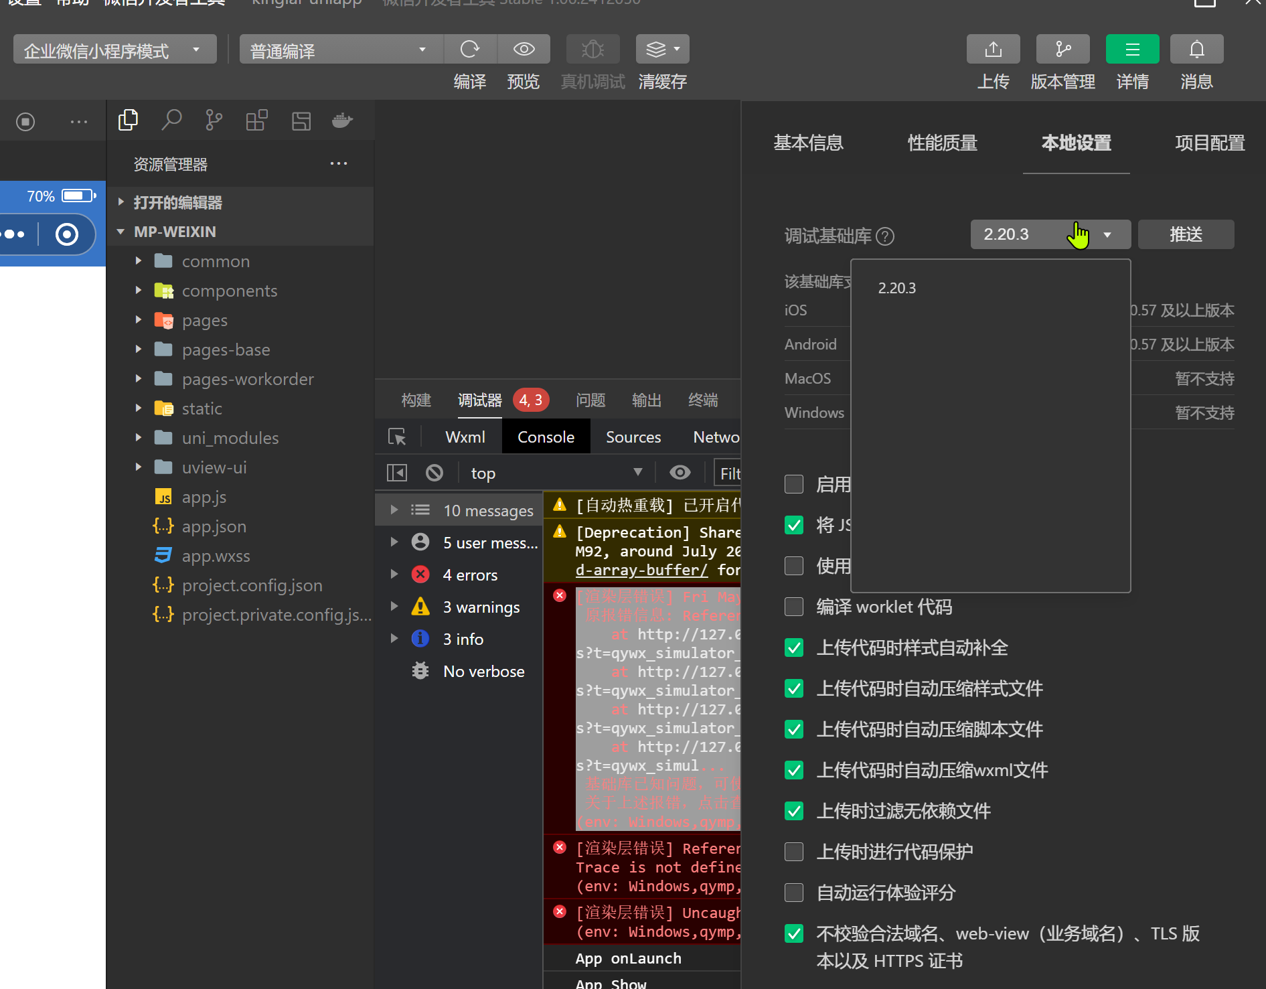Click the simulator stop record icon

click(x=25, y=122)
